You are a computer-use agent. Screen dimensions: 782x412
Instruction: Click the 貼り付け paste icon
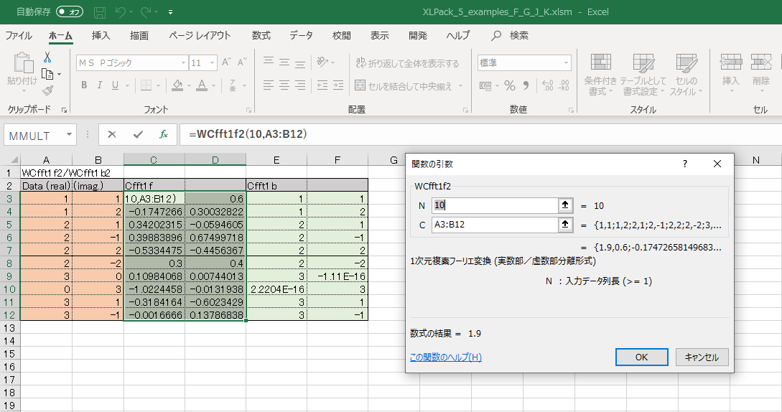point(22,63)
